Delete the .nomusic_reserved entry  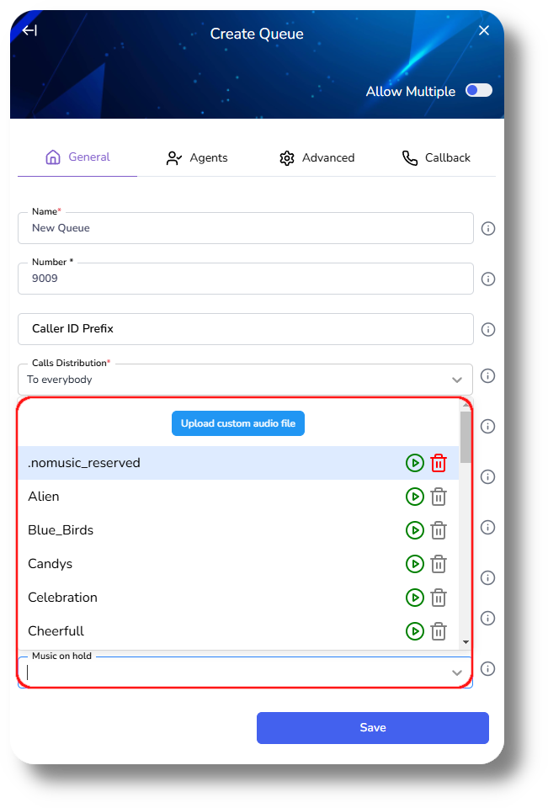pos(439,463)
